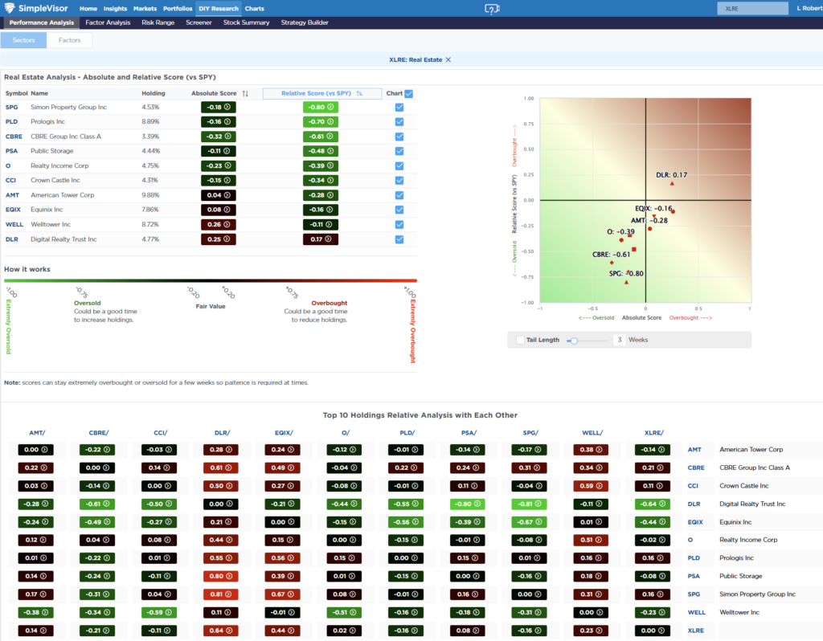This screenshot has height=641, width=823.
Task: Expand SPG's -0.80 relative score arrow icon
Action: pos(330,107)
